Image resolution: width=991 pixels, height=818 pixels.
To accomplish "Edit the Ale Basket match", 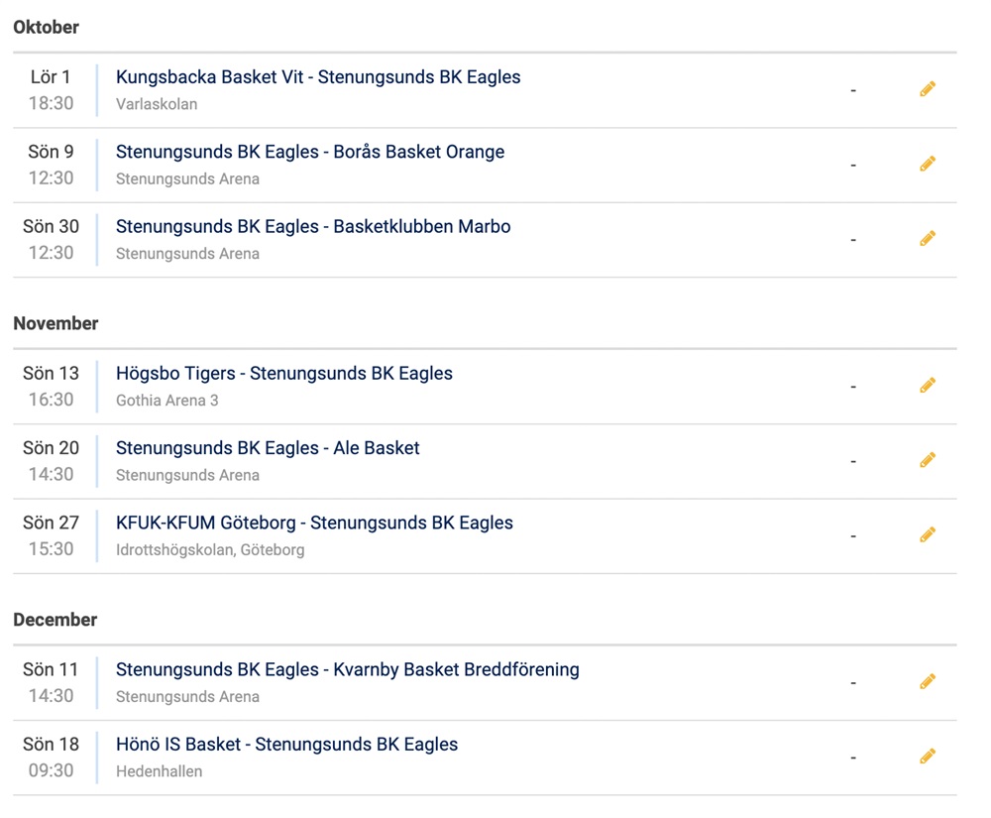I will pos(928,460).
